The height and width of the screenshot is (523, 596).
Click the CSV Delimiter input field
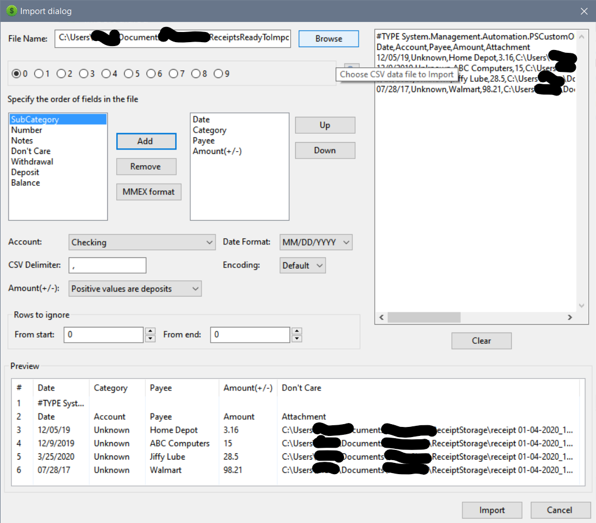107,266
